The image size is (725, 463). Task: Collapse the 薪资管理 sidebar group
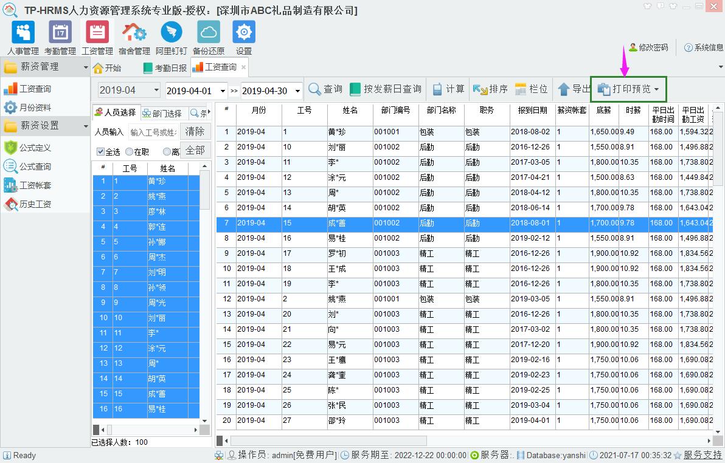(86, 67)
